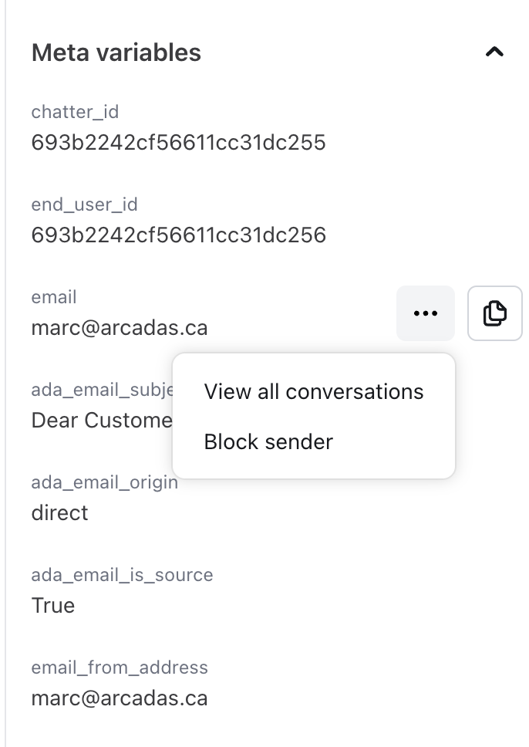Click the chatter_id field label

click(75, 112)
